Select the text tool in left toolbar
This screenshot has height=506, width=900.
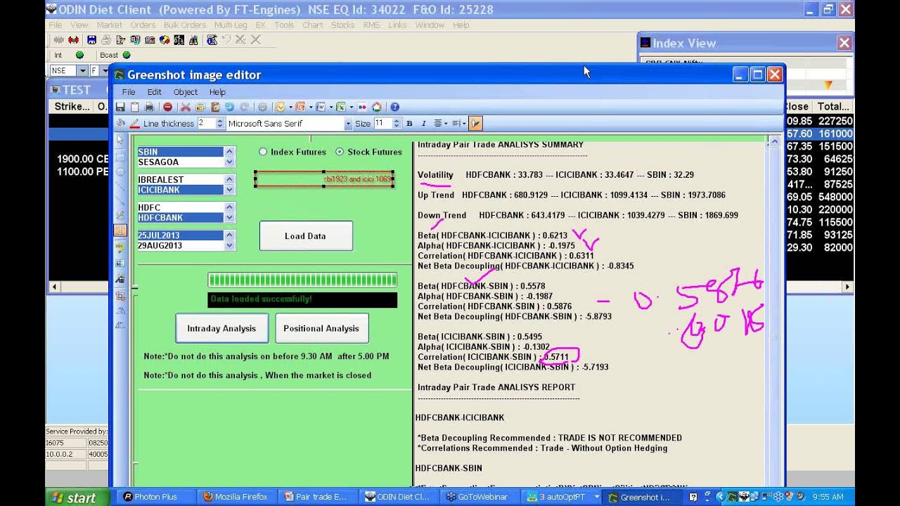click(120, 231)
